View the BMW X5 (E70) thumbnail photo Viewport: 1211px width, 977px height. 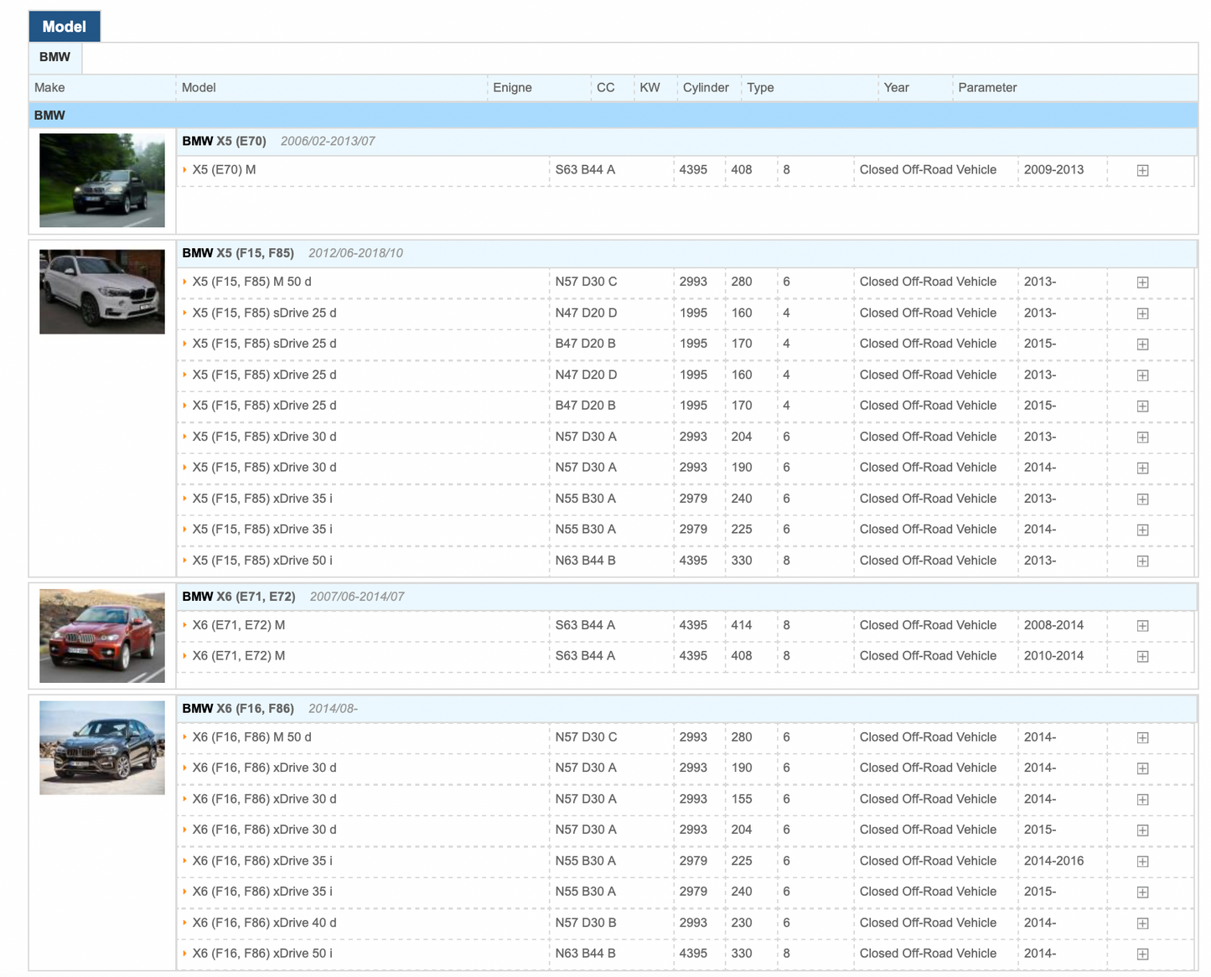(102, 180)
